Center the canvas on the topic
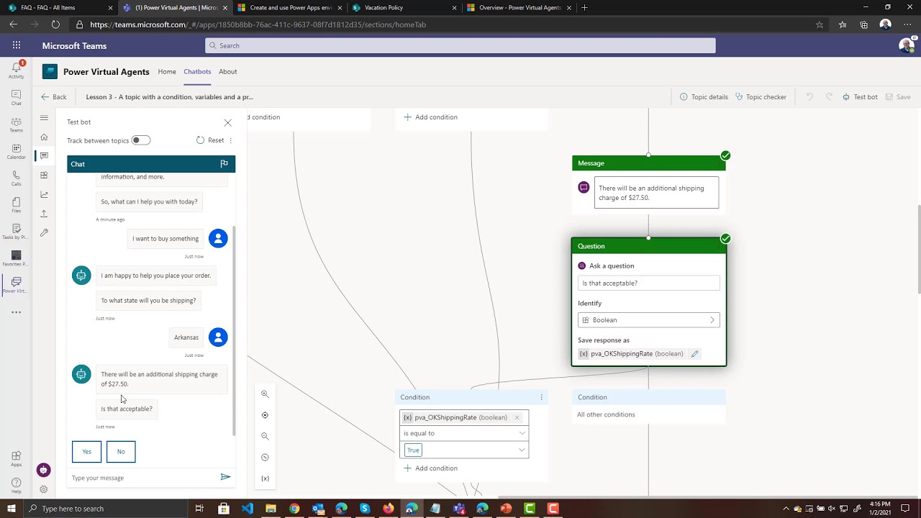The height and width of the screenshot is (518, 921). point(265,415)
